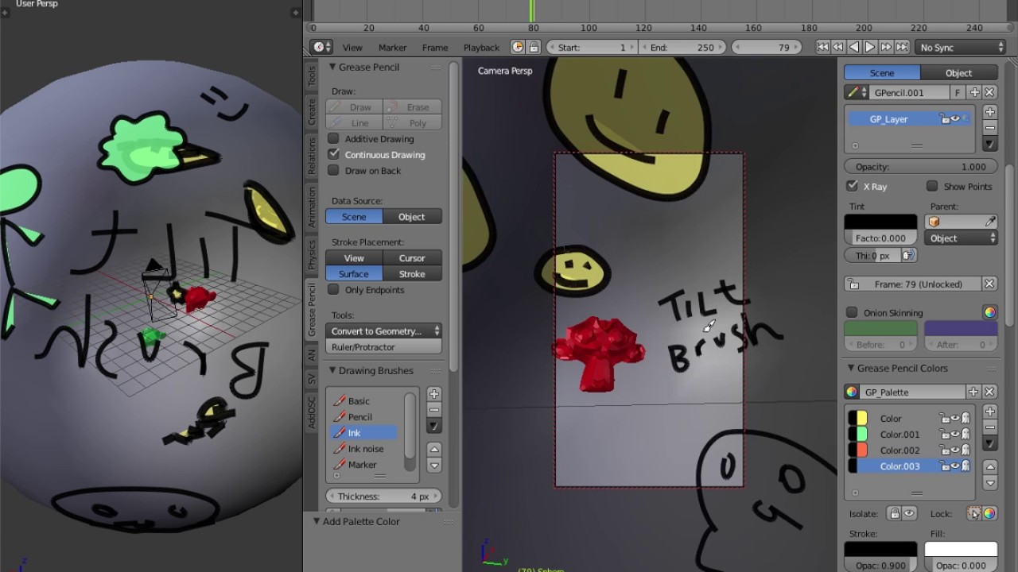Open the parent type Object dropdown
The image size is (1018, 572).
coord(962,238)
